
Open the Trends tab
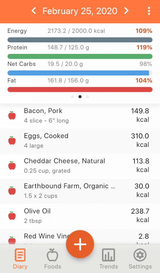coord(108,259)
